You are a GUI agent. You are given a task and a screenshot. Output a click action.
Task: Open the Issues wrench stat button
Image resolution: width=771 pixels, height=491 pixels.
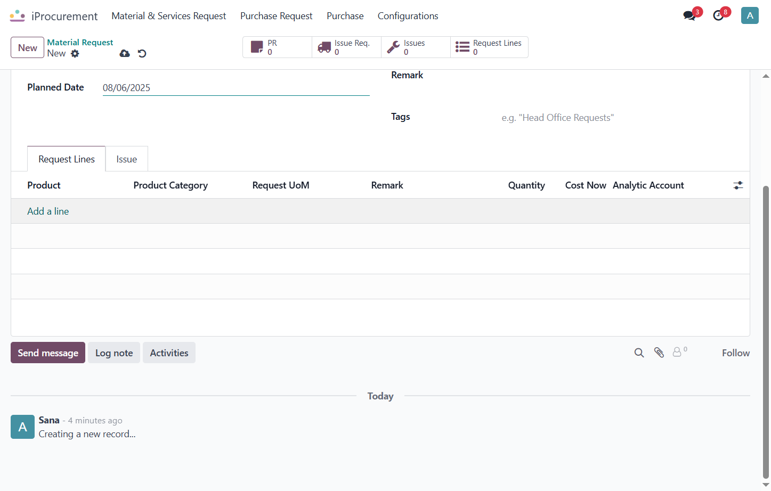coord(416,47)
